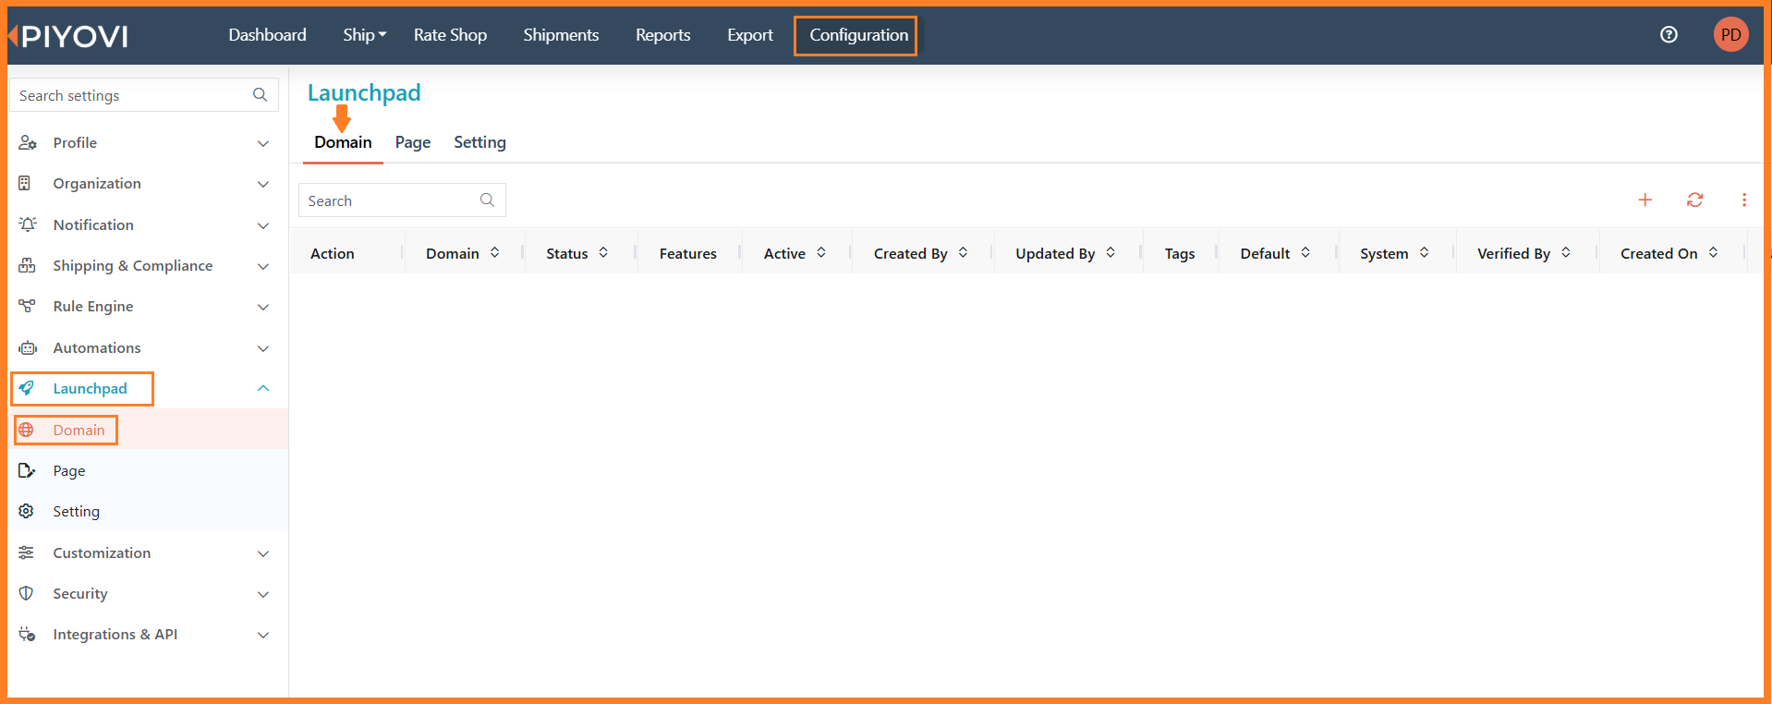
Task: Sort by Verified By column arrows
Action: coord(1566,253)
